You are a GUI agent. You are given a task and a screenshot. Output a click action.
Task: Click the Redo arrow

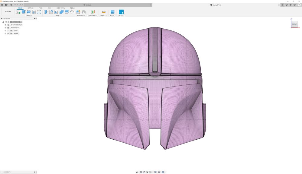21,5
